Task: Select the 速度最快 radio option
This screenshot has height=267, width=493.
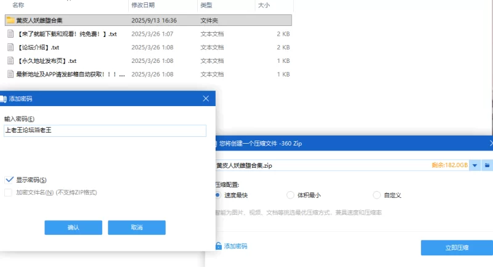Action: click(218, 195)
